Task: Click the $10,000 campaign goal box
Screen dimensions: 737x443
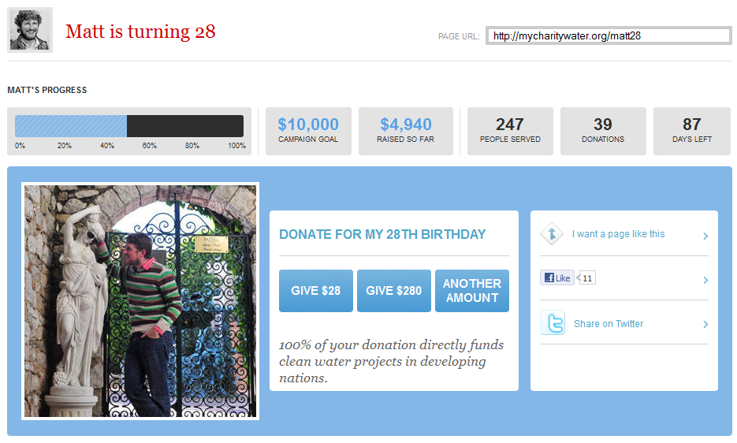Action: pyautogui.click(x=308, y=131)
